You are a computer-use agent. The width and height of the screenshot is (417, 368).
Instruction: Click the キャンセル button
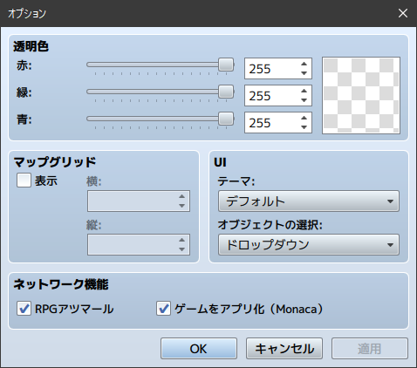point(284,348)
